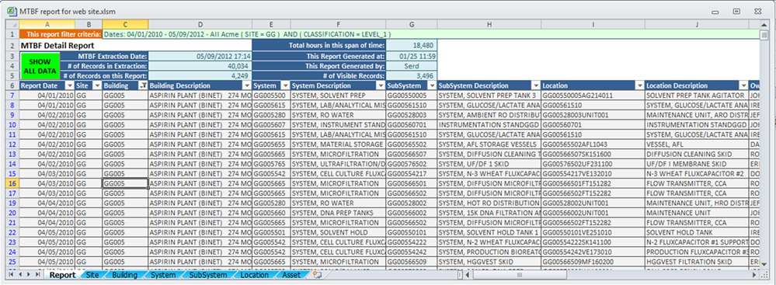The height and width of the screenshot is (285, 776).
Task: Click cell GG00528002UNIT001
Action: [593, 203]
